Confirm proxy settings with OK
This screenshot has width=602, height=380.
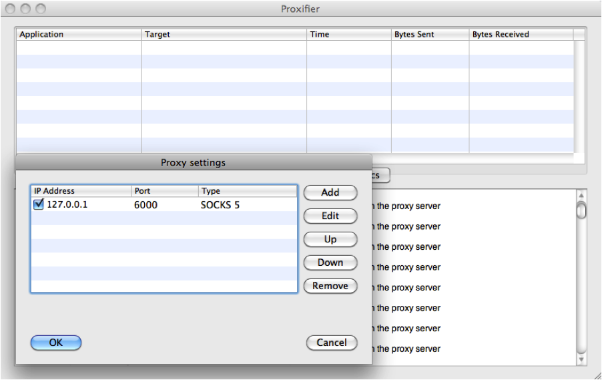pos(56,343)
